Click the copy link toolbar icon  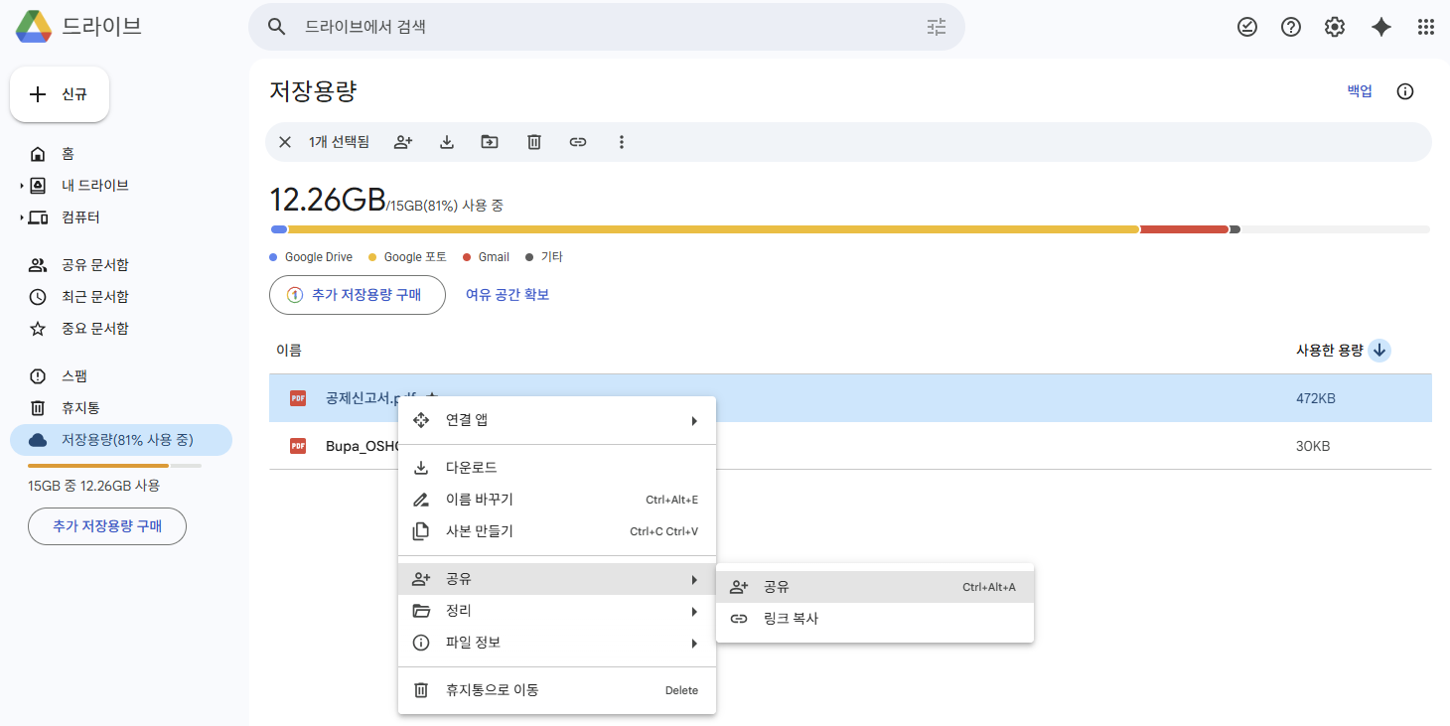578,142
